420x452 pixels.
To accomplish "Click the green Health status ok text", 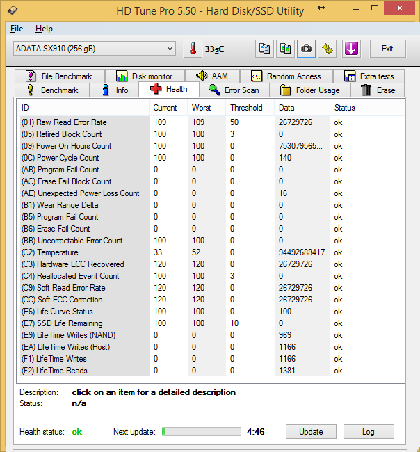I will [77, 432].
